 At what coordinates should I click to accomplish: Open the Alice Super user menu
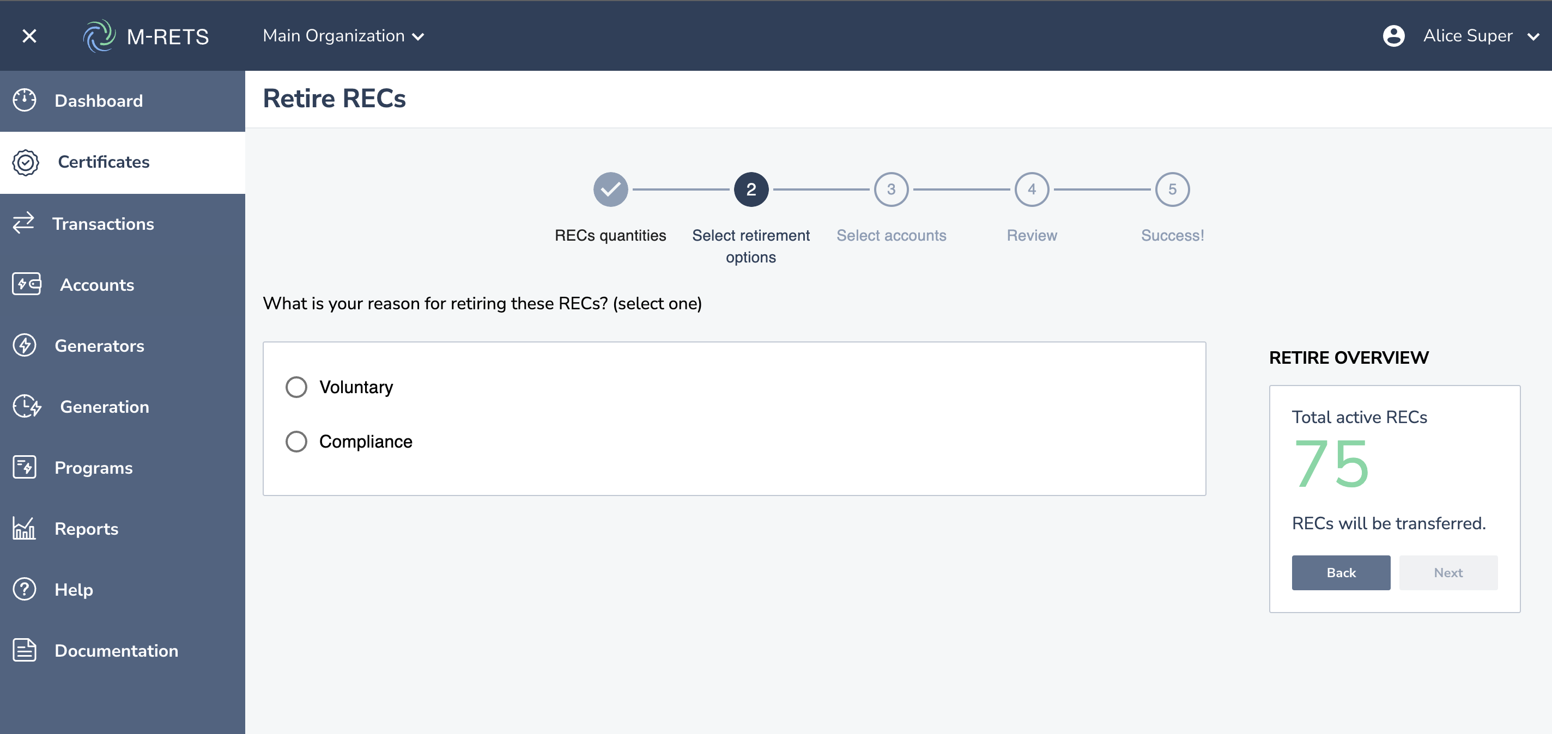click(x=1480, y=36)
